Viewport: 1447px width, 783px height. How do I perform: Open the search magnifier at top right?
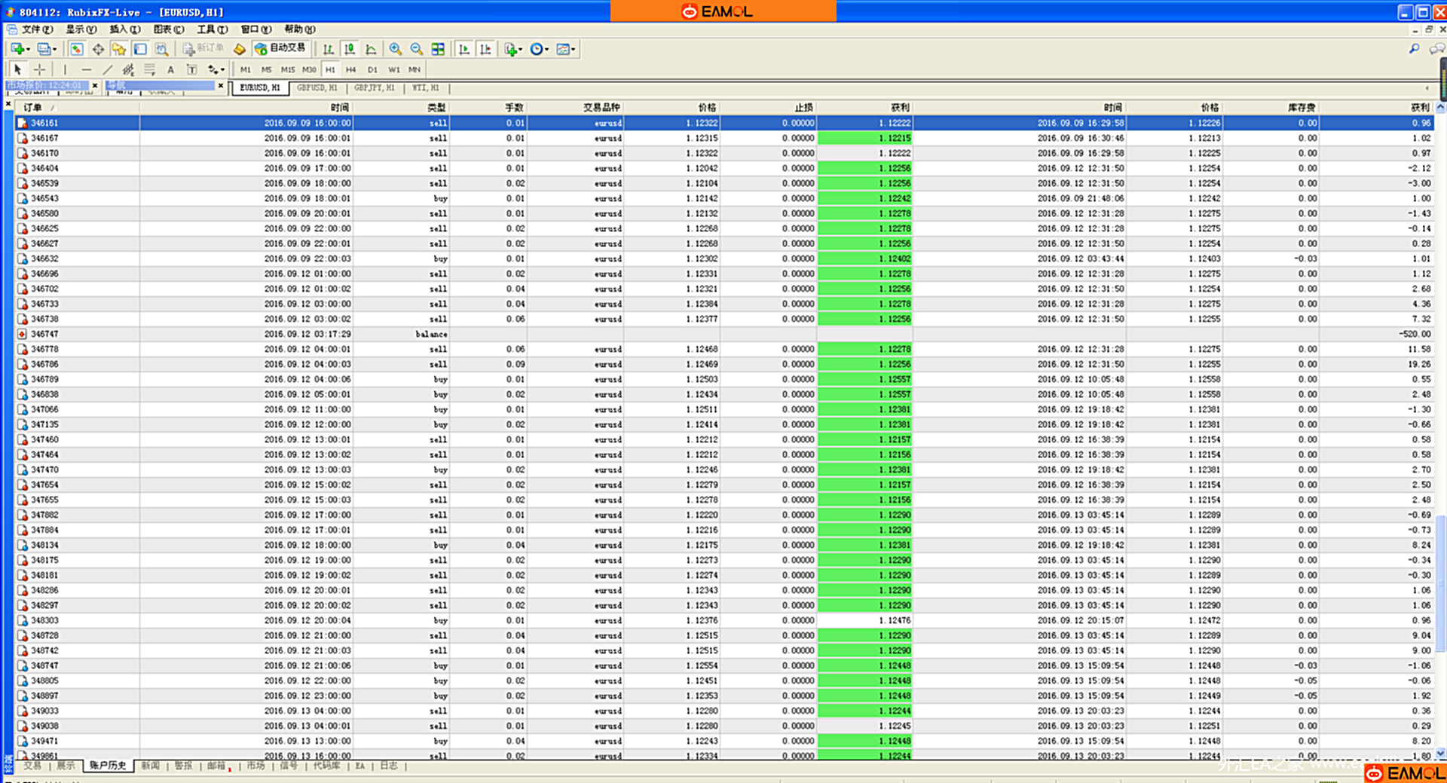[1414, 49]
